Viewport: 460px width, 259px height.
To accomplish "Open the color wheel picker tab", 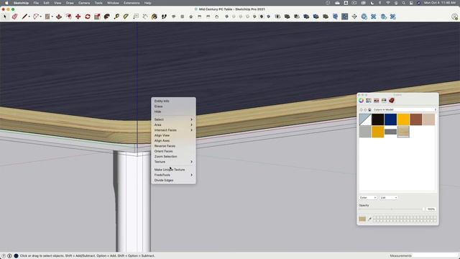I will pos(361,101).
